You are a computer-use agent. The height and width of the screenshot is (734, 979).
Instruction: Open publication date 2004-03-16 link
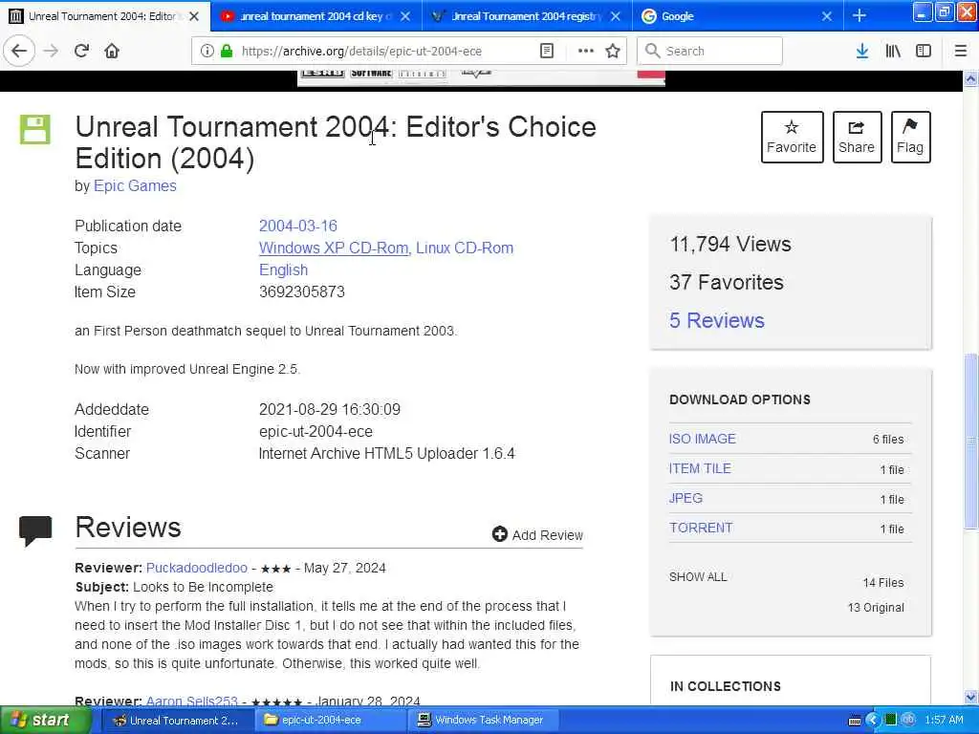[x=298, y=226]
